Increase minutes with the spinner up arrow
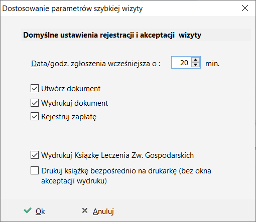Viewport: 256px width, 222px height. pos(195,60)
